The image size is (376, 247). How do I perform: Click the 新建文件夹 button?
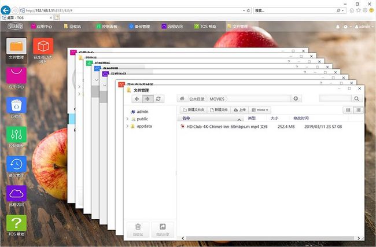[194, 110]
